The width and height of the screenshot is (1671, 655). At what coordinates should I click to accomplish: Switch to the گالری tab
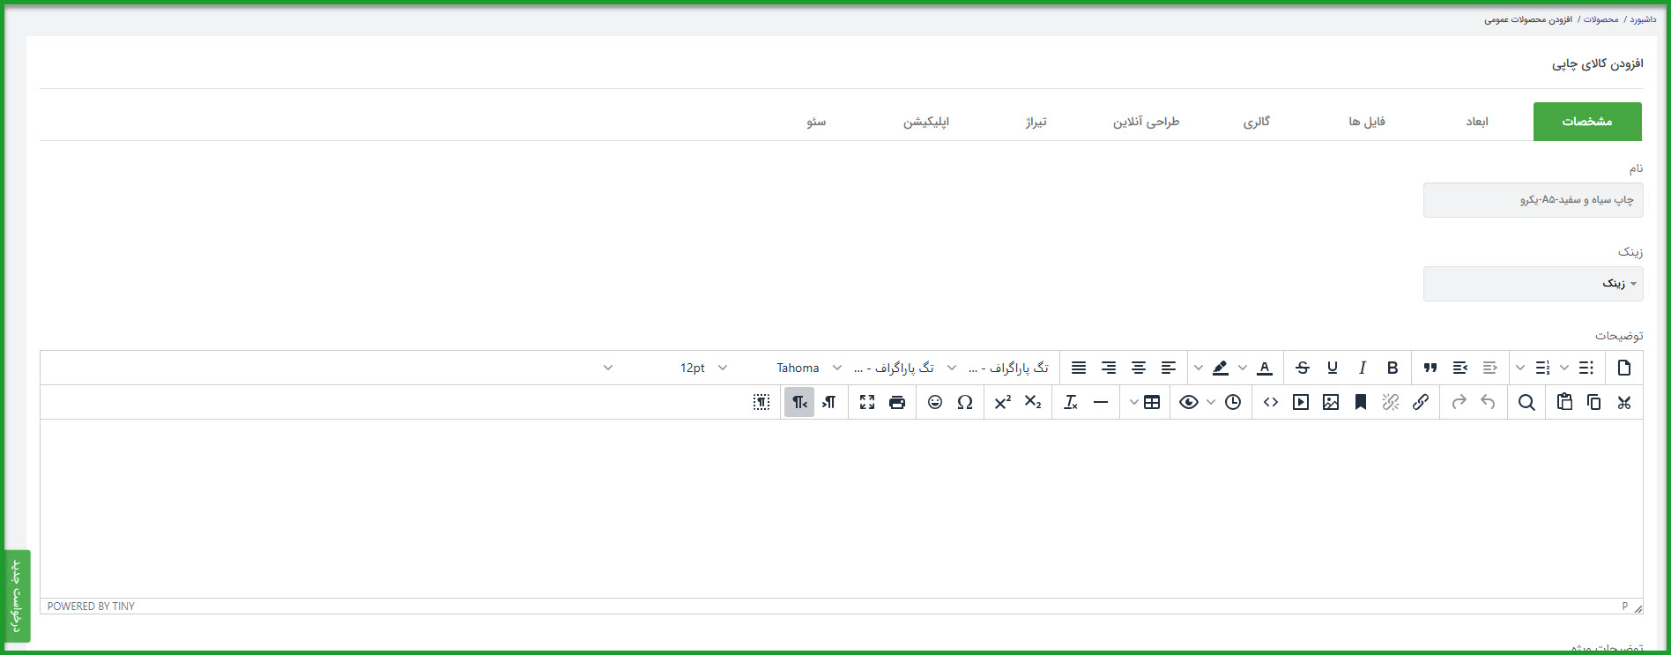point(1257,122)
